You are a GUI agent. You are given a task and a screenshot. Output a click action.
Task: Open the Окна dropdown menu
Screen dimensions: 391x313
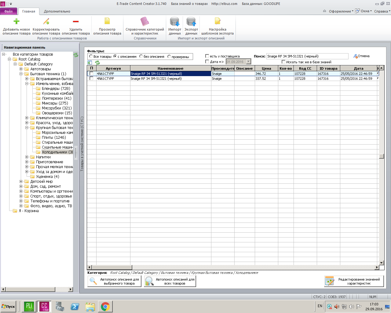pos(364,11)
